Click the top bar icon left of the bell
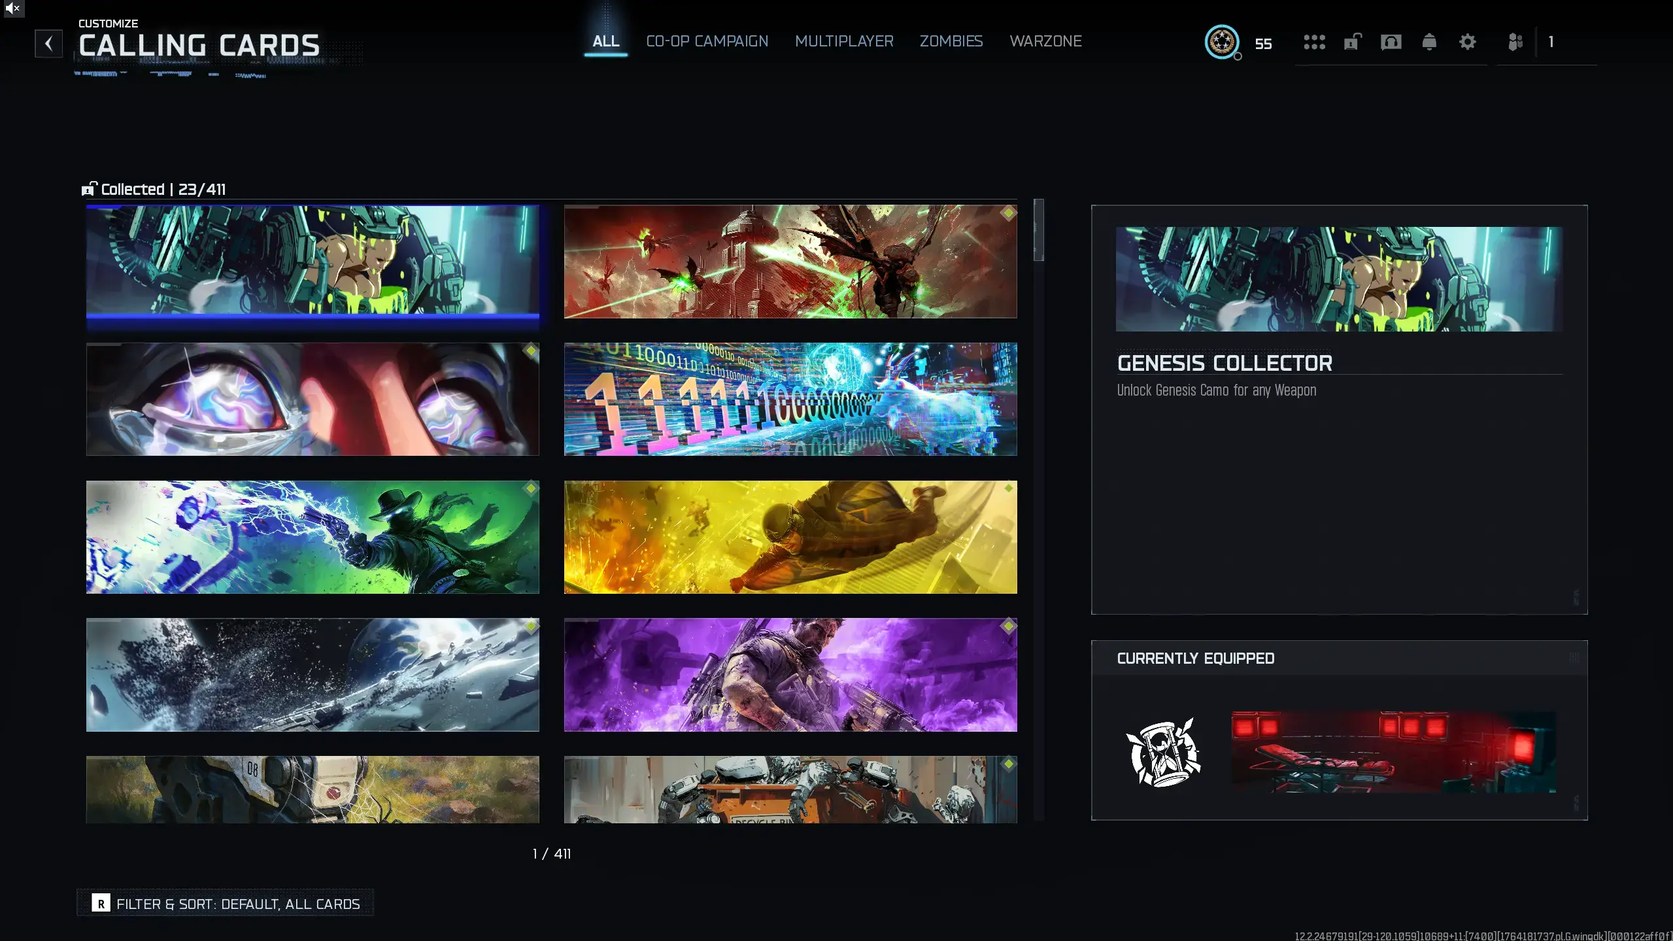This screenshot has height=941, width=1673. click(1391, 43)
